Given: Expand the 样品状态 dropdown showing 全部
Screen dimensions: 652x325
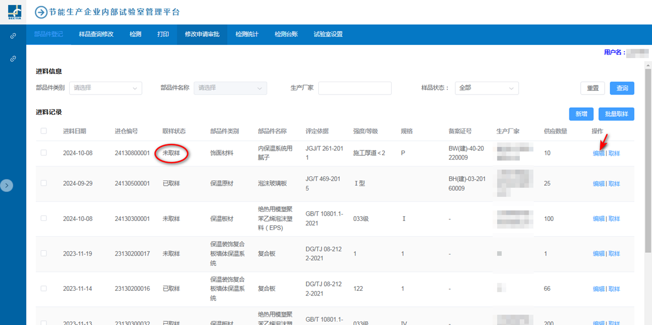Looking at the screenshot, I should pyautogui.click(x=486, y=88).
